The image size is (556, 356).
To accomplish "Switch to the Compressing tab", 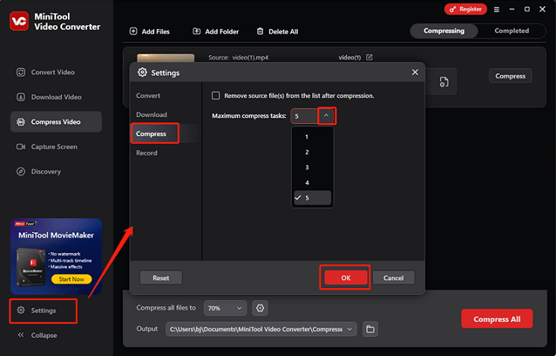I will (444, 31).
